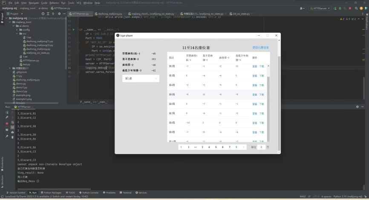Click the Rerun icon in Run tool window
Image resolution: width=369 pixels, height=200 pixels.
coord(7,113)
